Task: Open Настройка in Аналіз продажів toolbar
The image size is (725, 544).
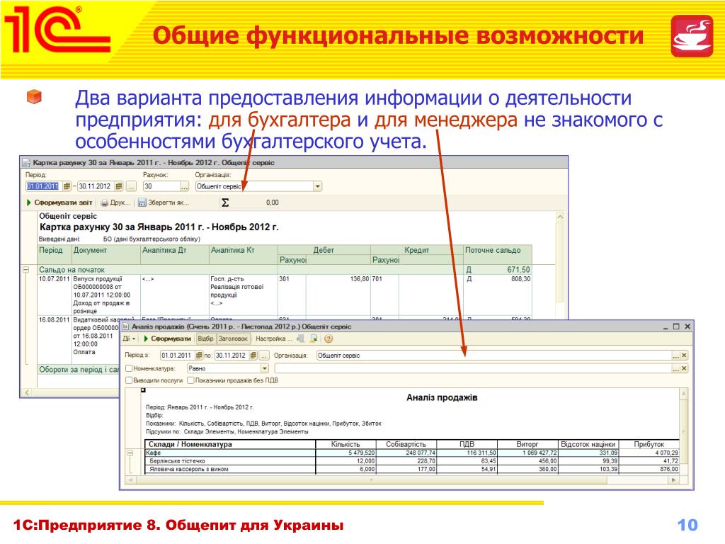Action: click(274, 339)
